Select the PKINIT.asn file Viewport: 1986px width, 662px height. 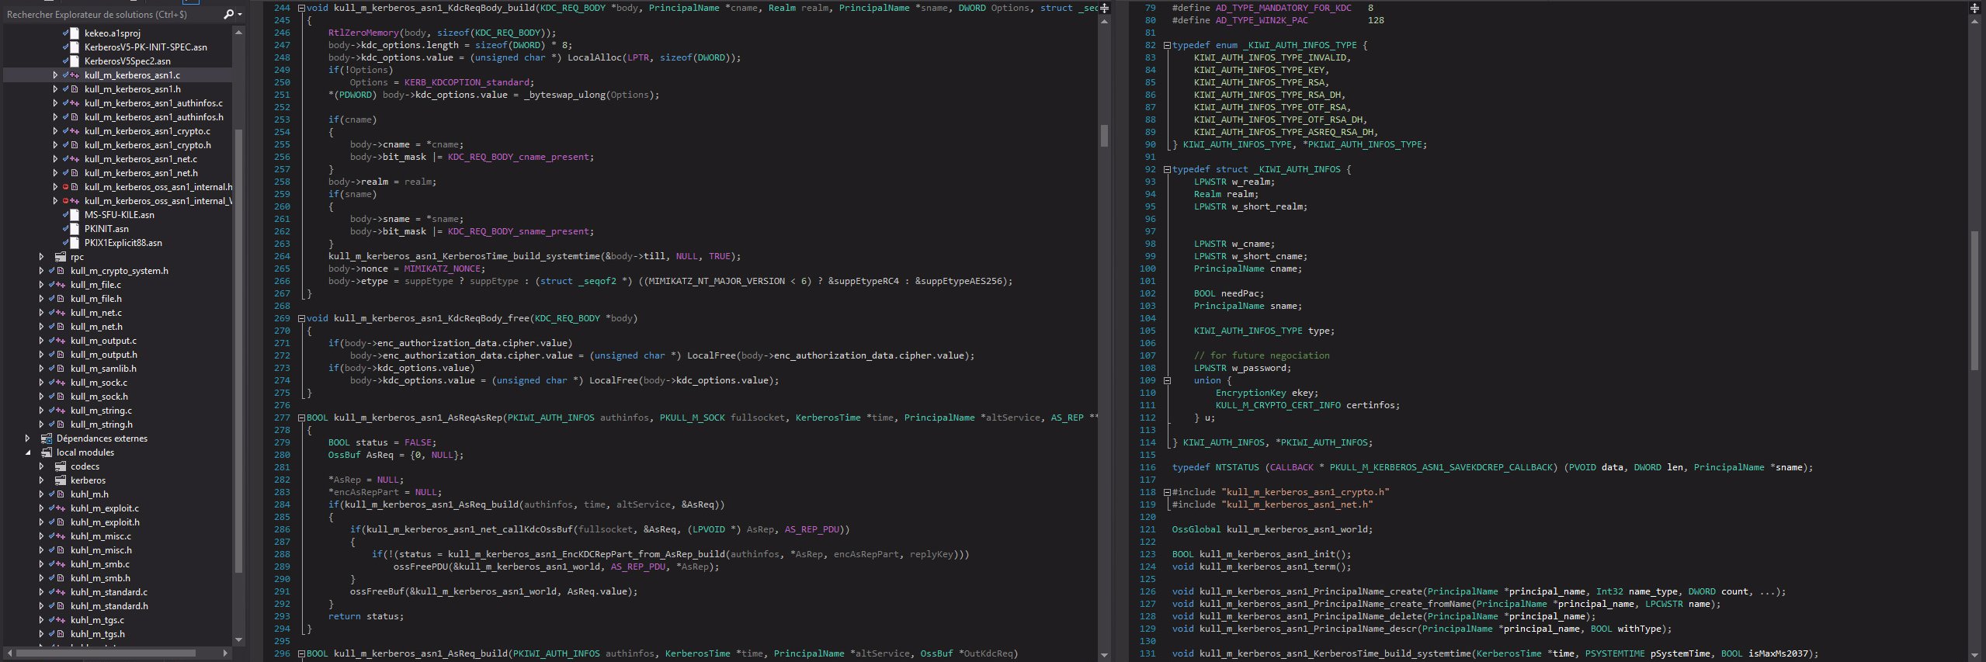(x=106, y=229)
